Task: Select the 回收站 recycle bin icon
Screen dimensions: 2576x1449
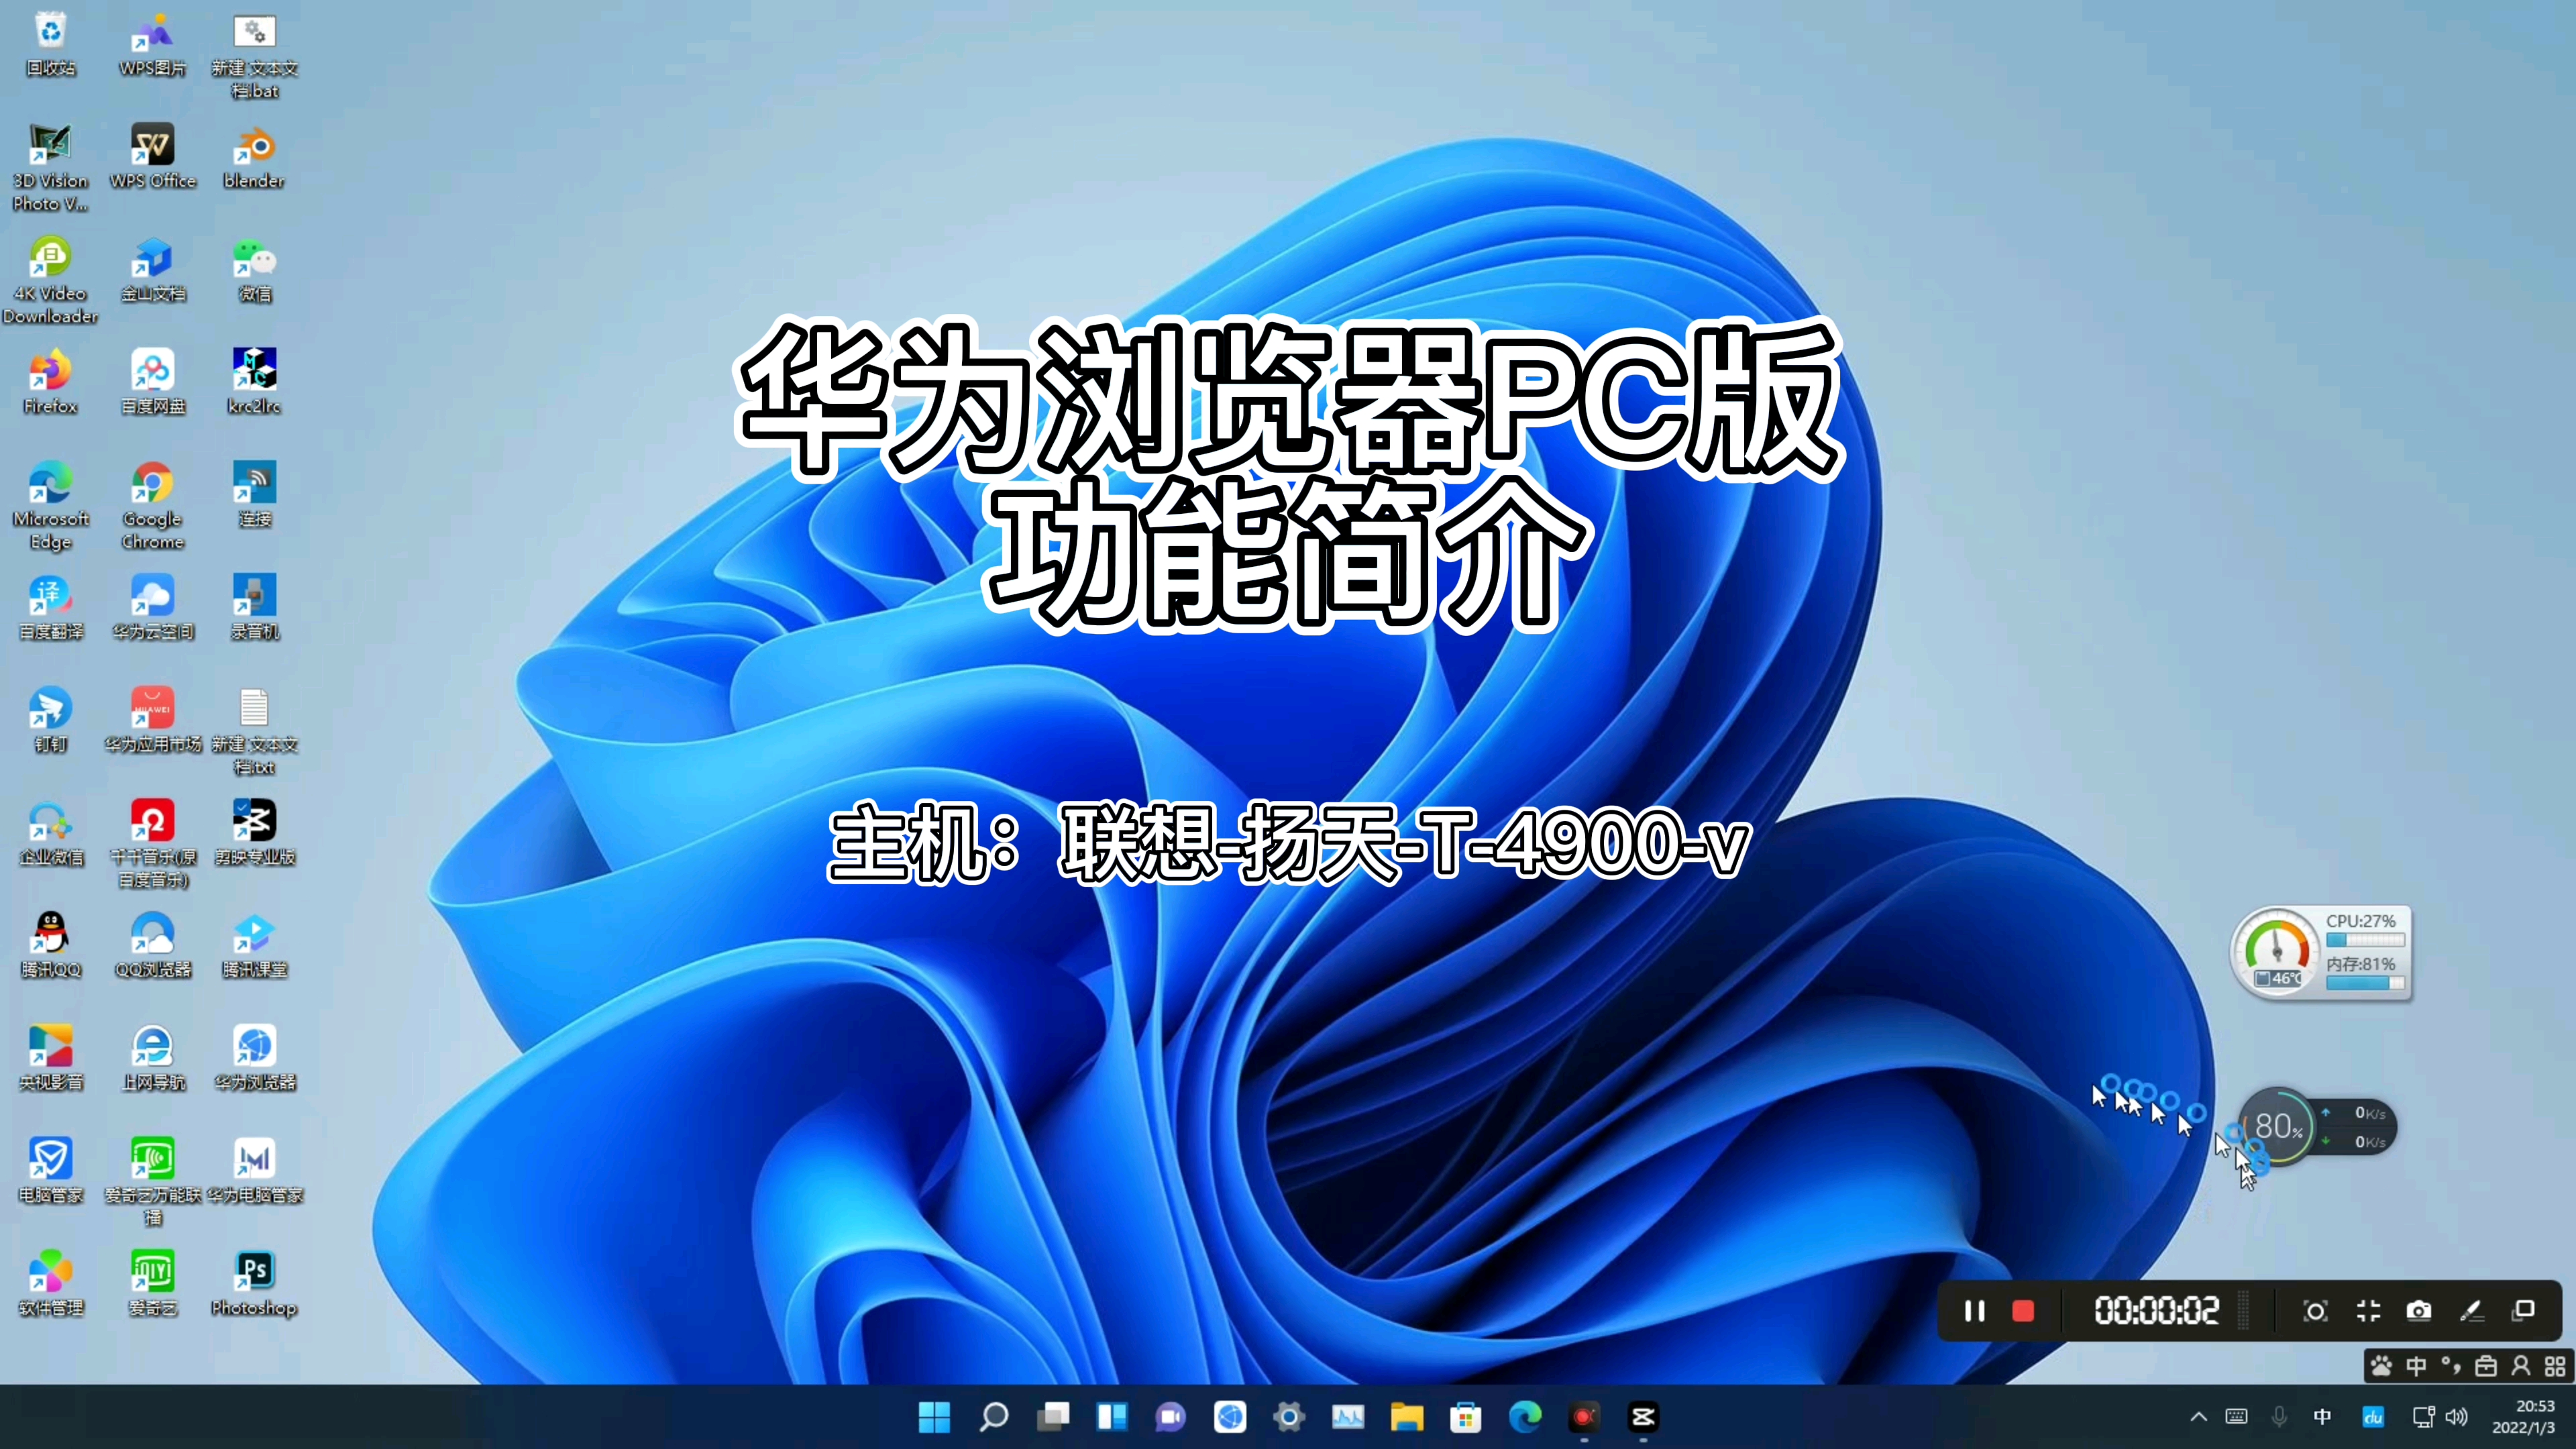Action: tap(50, 44)
